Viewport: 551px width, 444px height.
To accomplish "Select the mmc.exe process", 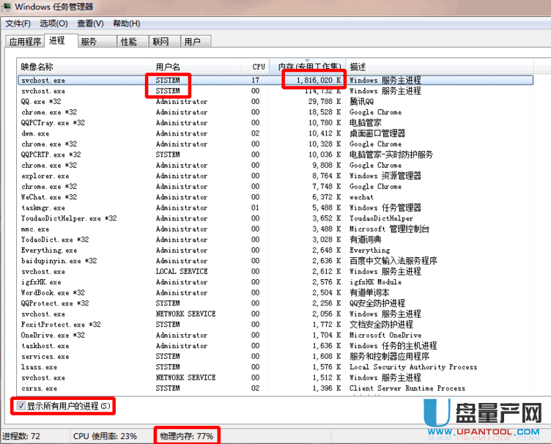I will click(x=275, y=229).
